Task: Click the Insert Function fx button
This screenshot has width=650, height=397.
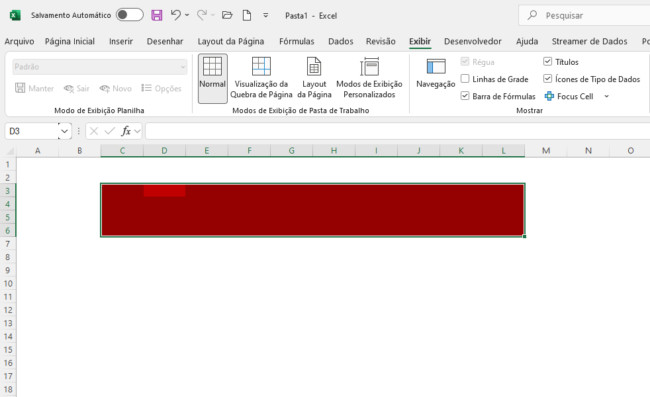Action: pos(126,132)
